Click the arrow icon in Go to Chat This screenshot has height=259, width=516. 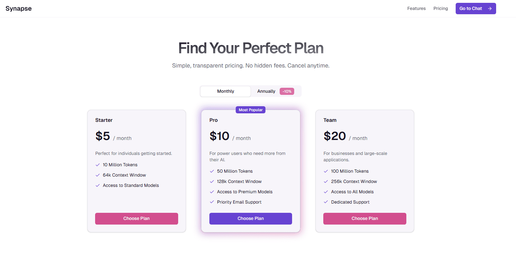(490, 9)
